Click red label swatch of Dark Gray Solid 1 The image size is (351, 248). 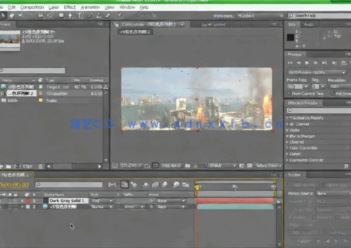click(28, 201)
